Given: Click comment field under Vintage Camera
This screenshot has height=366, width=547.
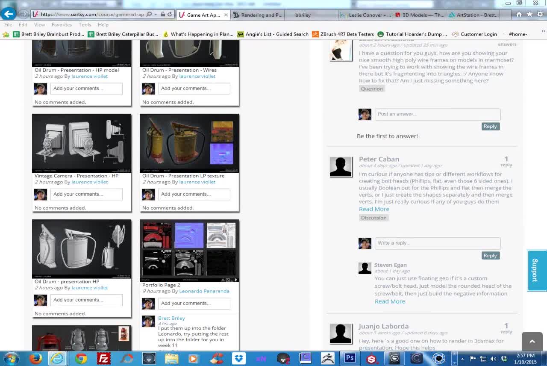Looking at the screenshot, I should tap(86, 194).
